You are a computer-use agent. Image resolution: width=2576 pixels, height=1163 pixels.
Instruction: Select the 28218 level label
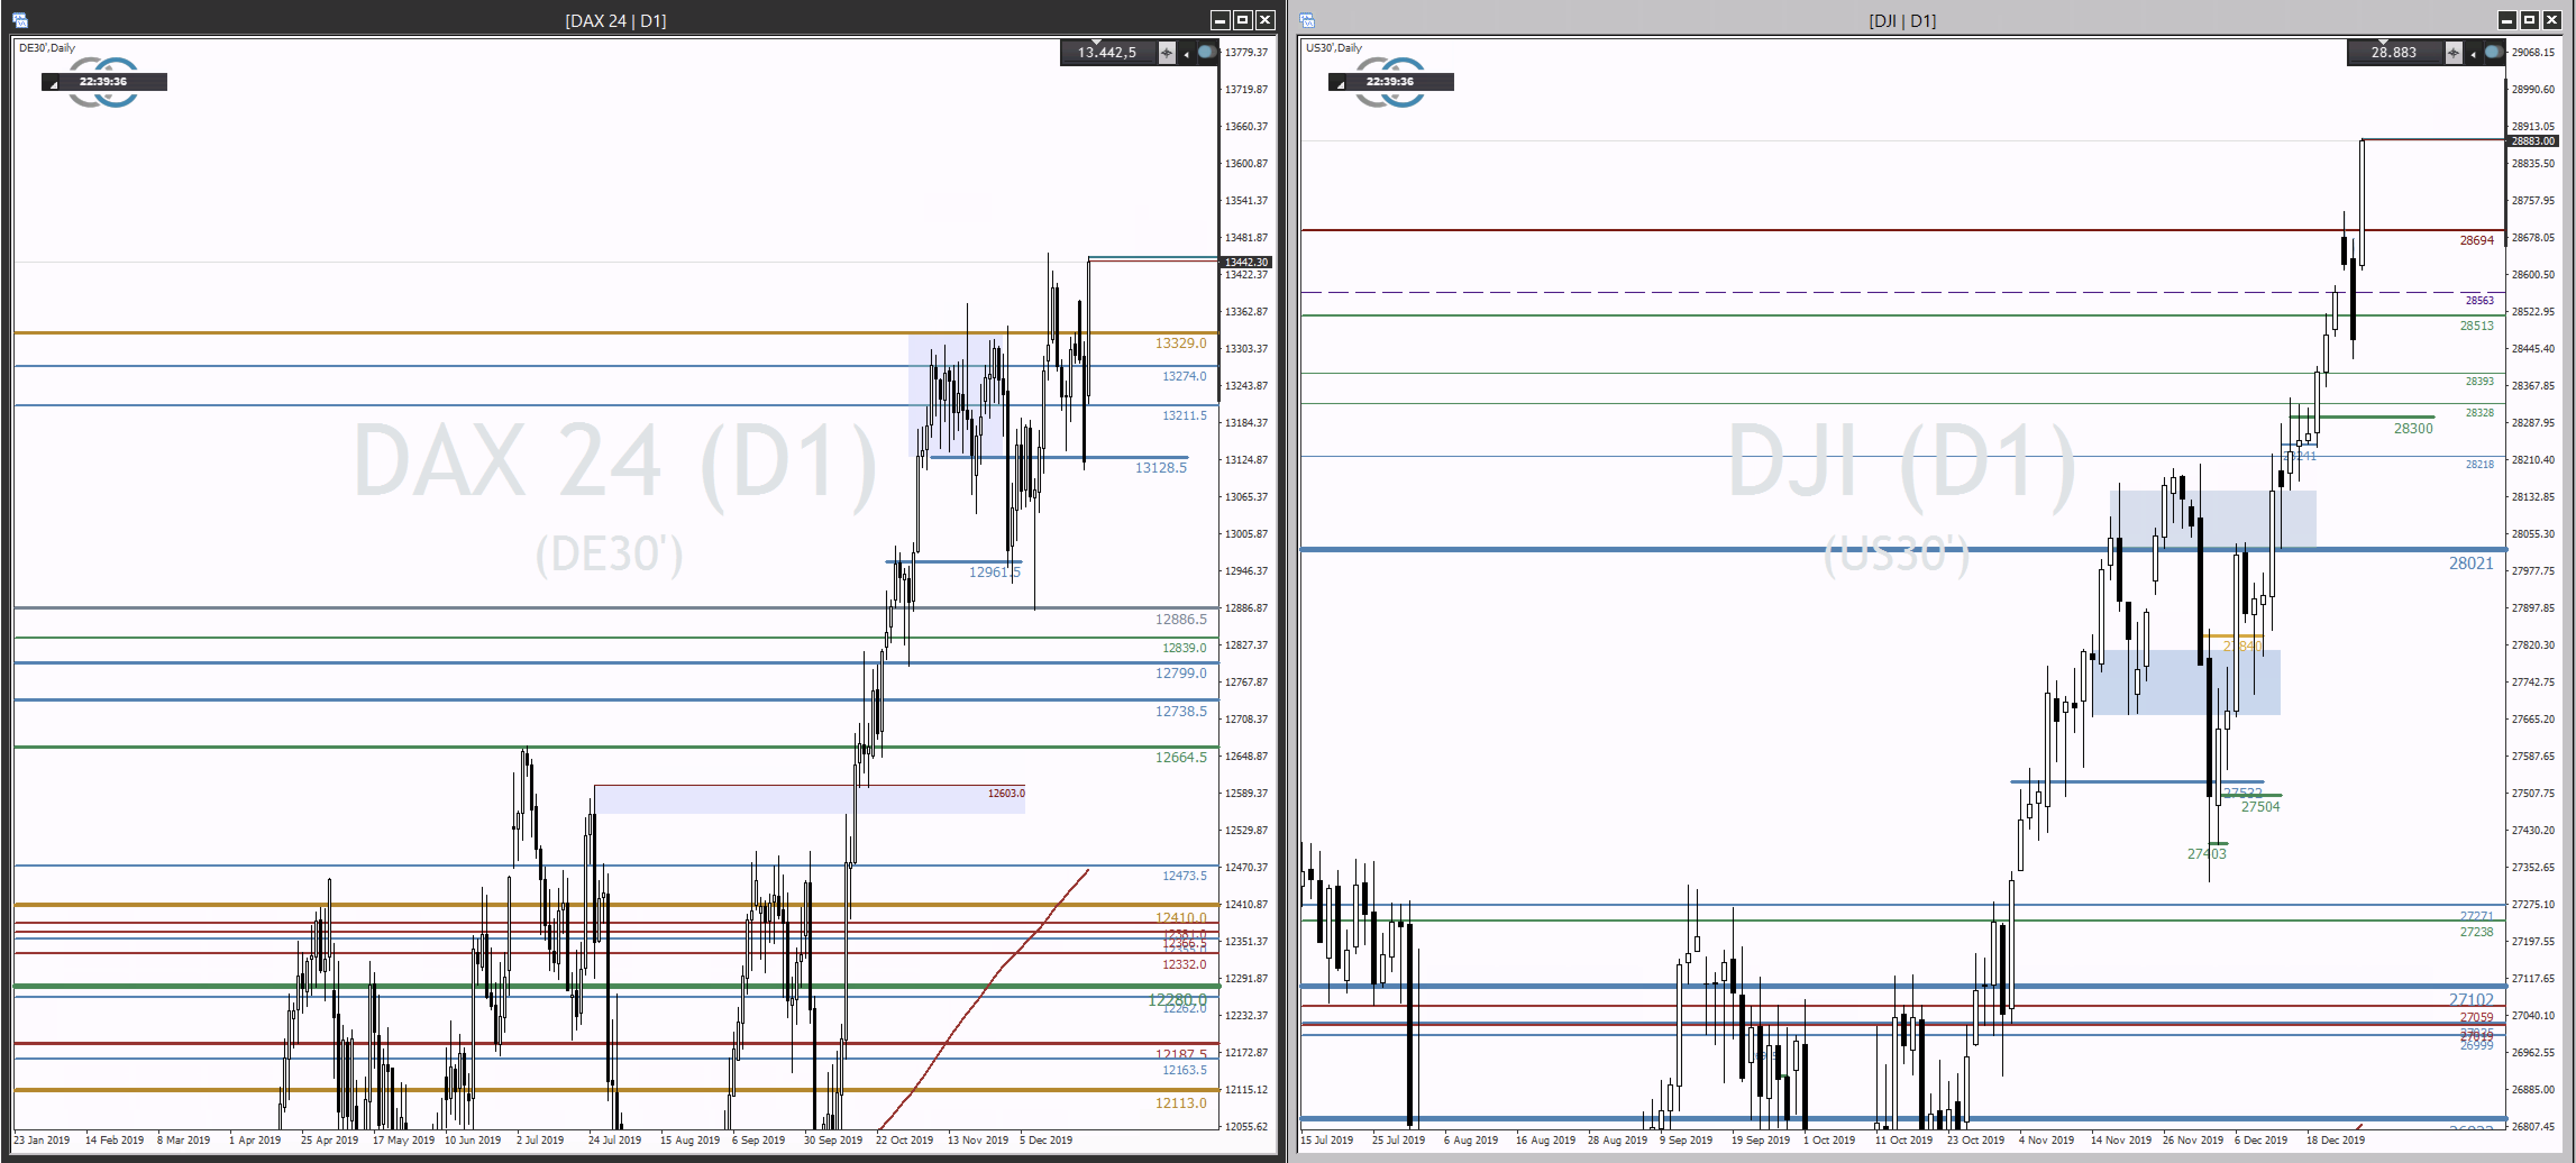pos(2479,464)
